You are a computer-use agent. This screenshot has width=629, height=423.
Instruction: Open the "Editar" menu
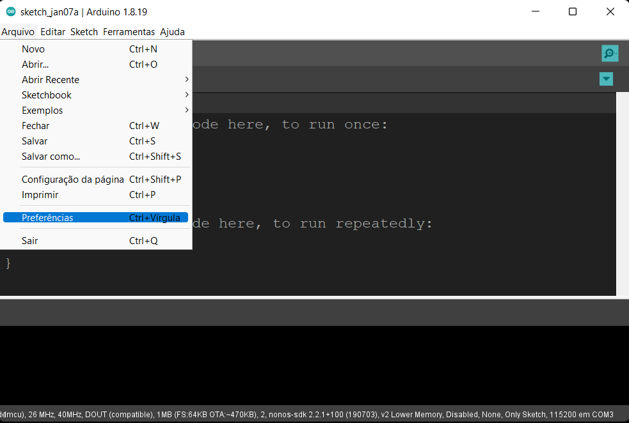[x=52, y=31]
